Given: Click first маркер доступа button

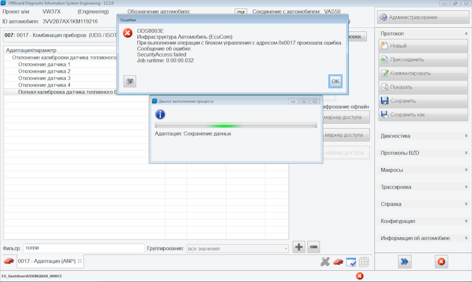Looking at the screenshot, I should 346,117.
